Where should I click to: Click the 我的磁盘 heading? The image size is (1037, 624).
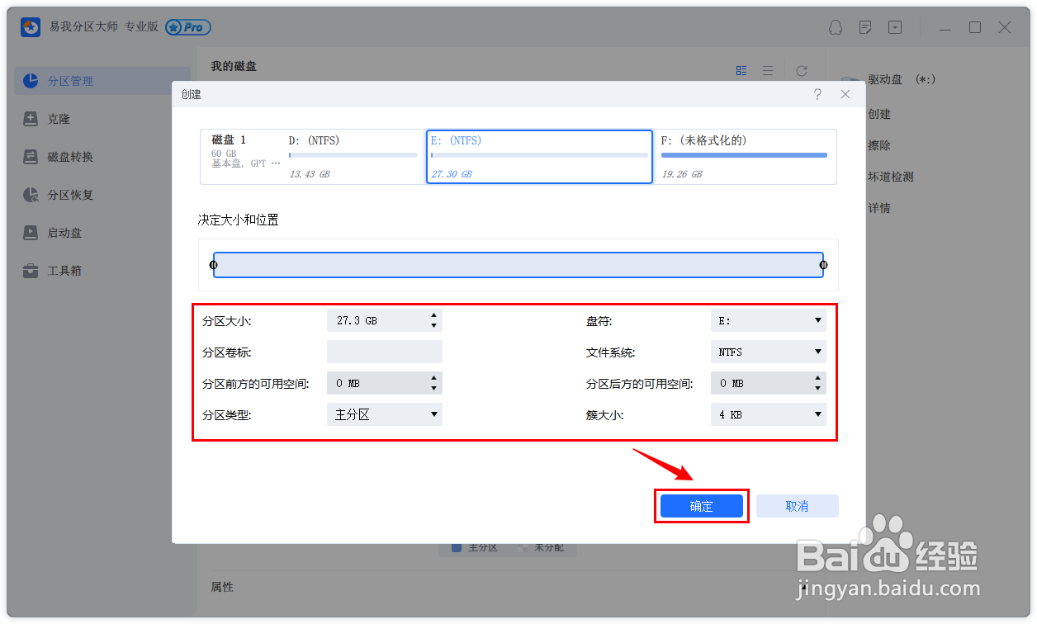point(234,66)
